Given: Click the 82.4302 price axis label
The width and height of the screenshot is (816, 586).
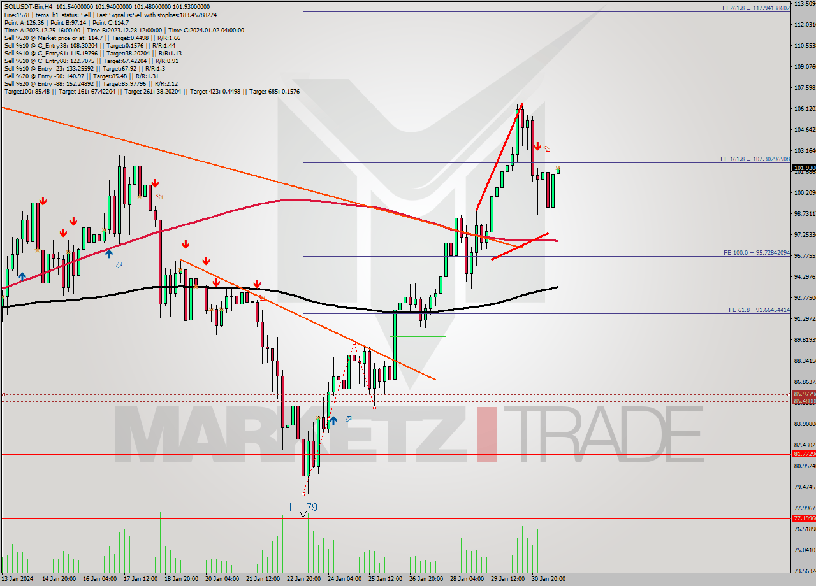Looking at the screenshot, I should 804,445.
